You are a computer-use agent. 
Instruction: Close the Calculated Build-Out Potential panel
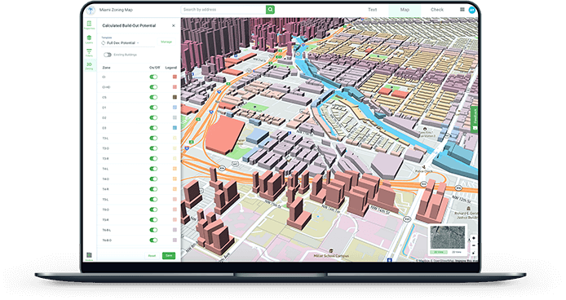click(x=174, y=25)
